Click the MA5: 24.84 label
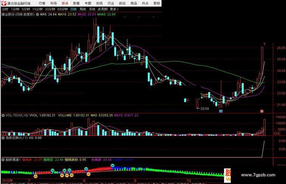Viewport: 286px width, 184px height. 48,14
